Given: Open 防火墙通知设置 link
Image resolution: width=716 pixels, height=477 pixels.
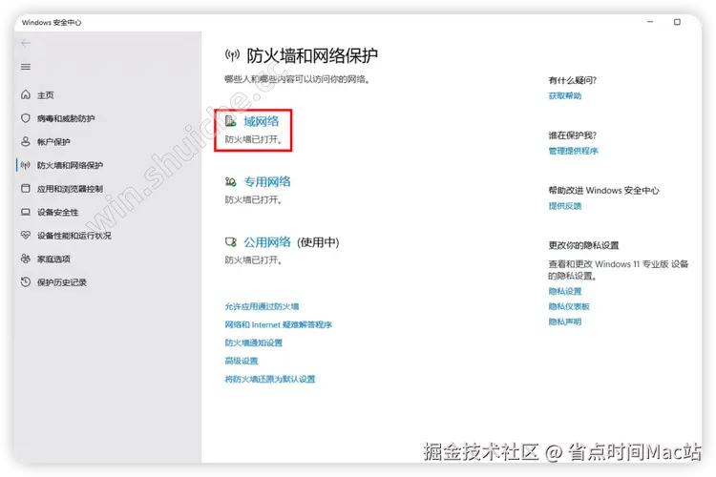Looking at the screenshot, I should click(253, 342).
